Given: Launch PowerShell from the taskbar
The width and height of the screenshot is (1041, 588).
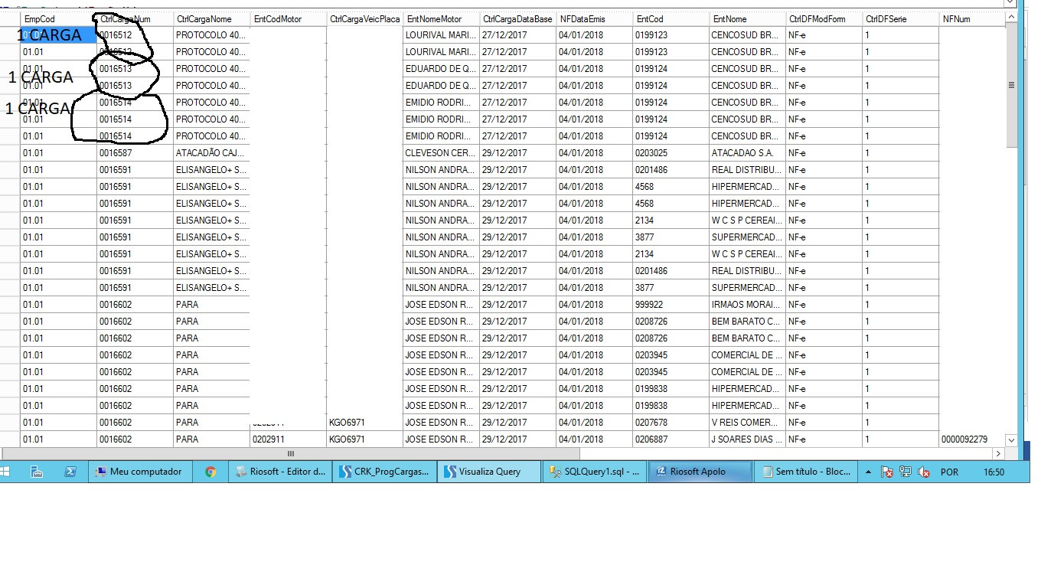Looking at the screenshot, I should pos(70,472).
